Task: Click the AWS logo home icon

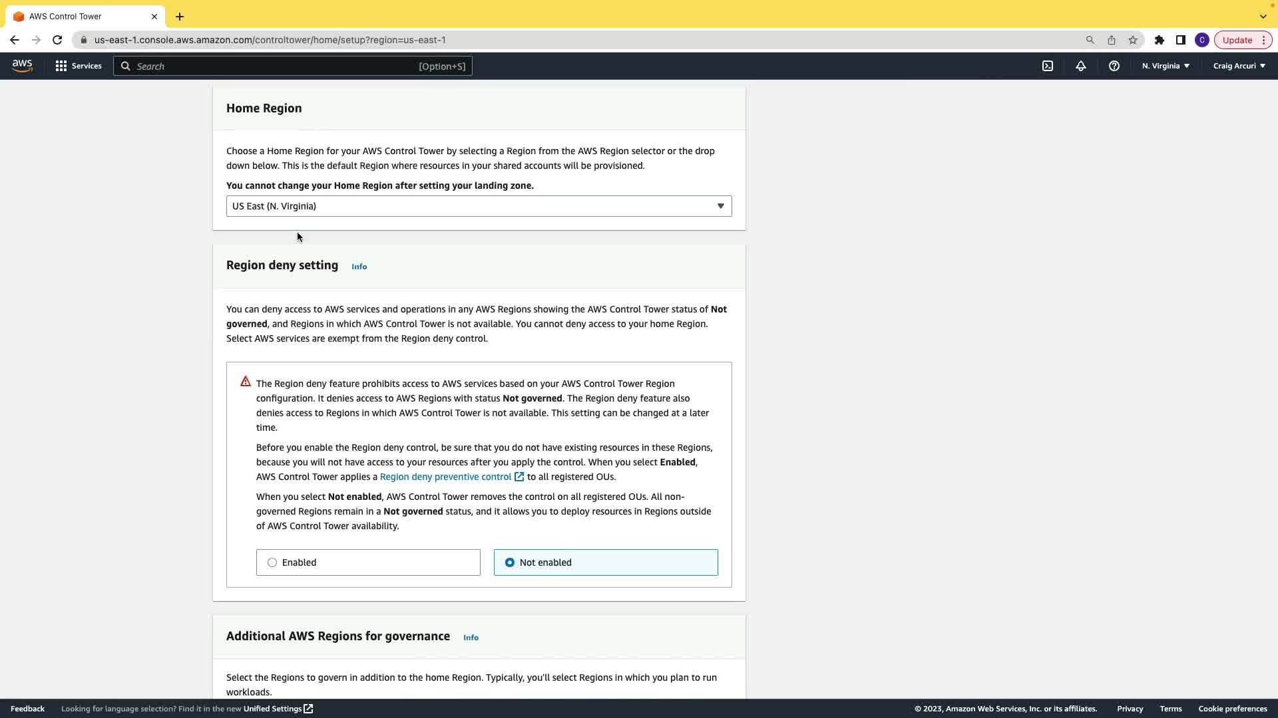Action: click(22, 66)
